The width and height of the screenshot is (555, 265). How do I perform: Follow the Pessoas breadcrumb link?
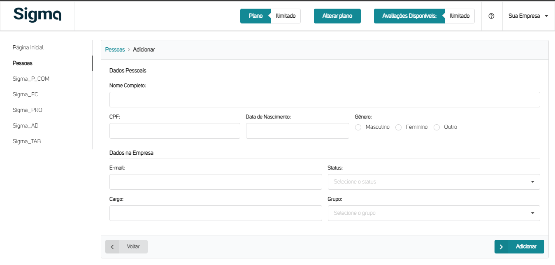115,49
